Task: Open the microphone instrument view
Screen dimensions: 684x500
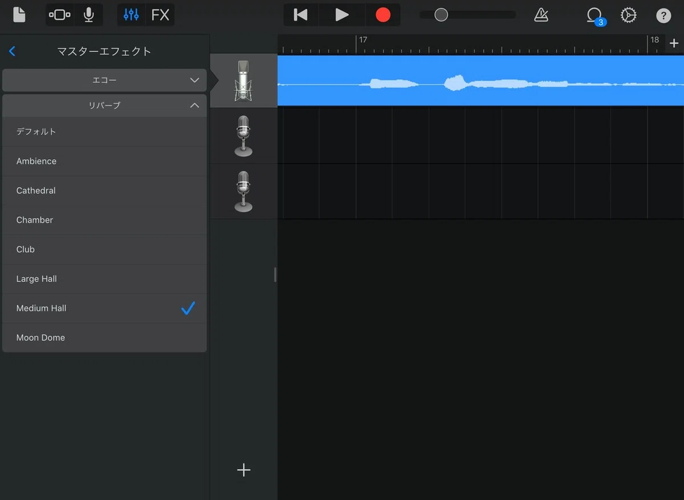Action: point(89,15)
